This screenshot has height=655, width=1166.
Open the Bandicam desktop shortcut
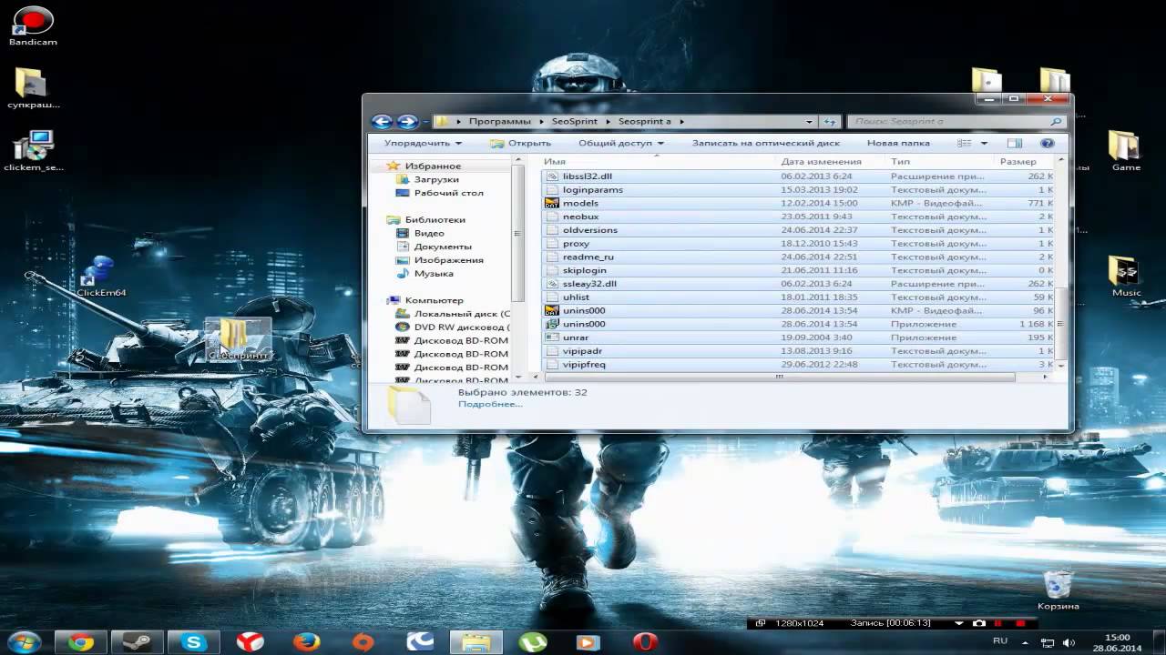[34, 25]
